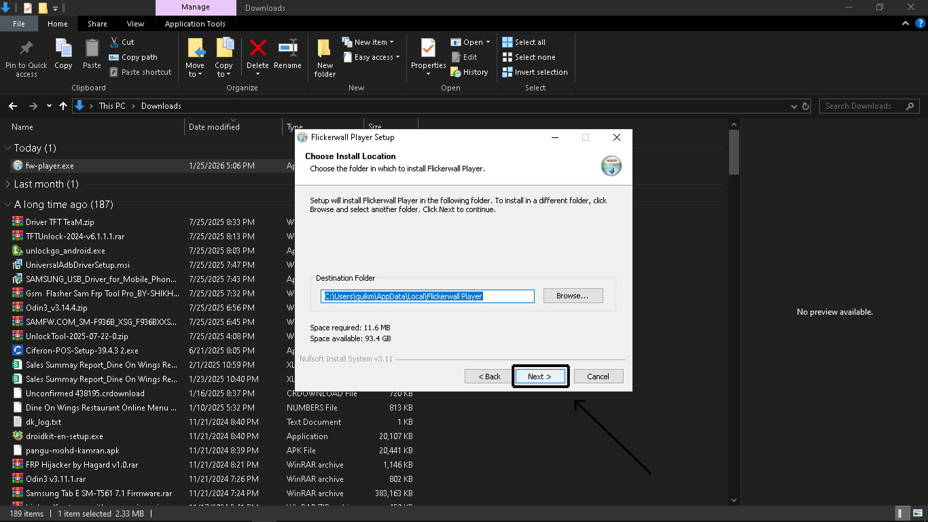Viewport: 928px width, 522px height.
Task: Click This PC in address bar
Action: point(112,106)
